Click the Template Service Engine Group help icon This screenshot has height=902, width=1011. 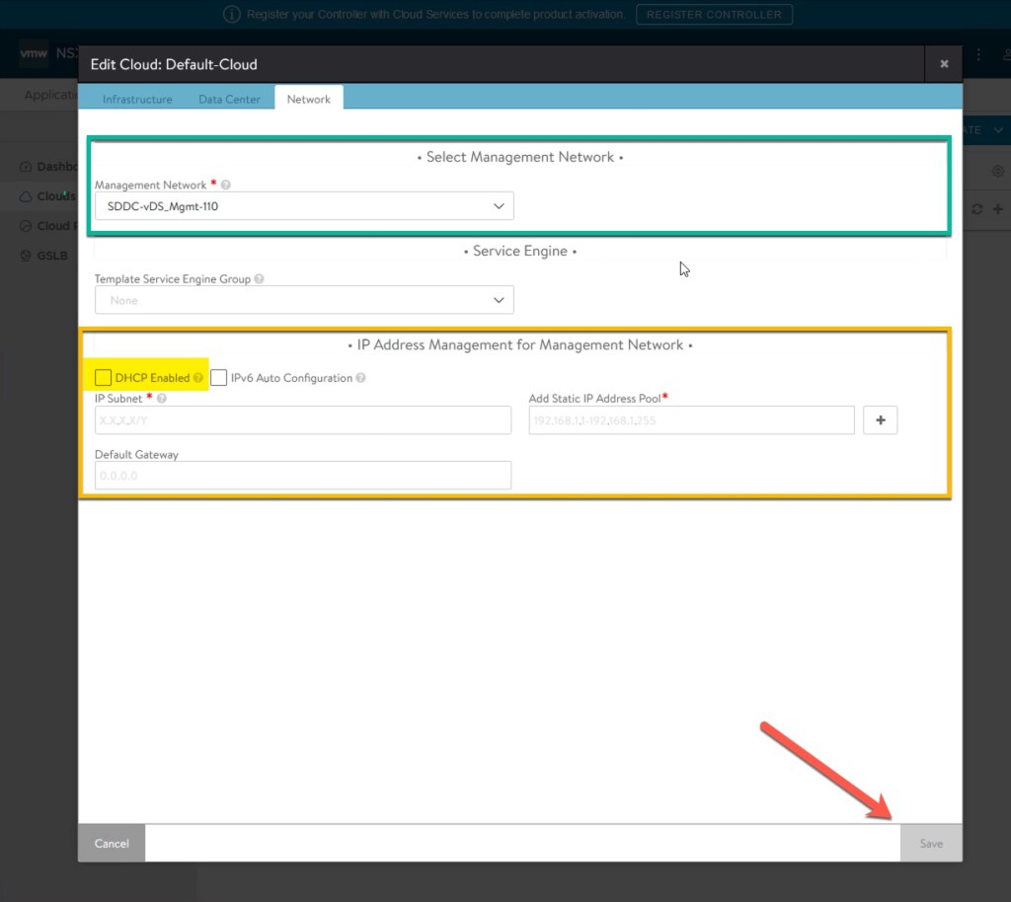click(x=260, y=279)
